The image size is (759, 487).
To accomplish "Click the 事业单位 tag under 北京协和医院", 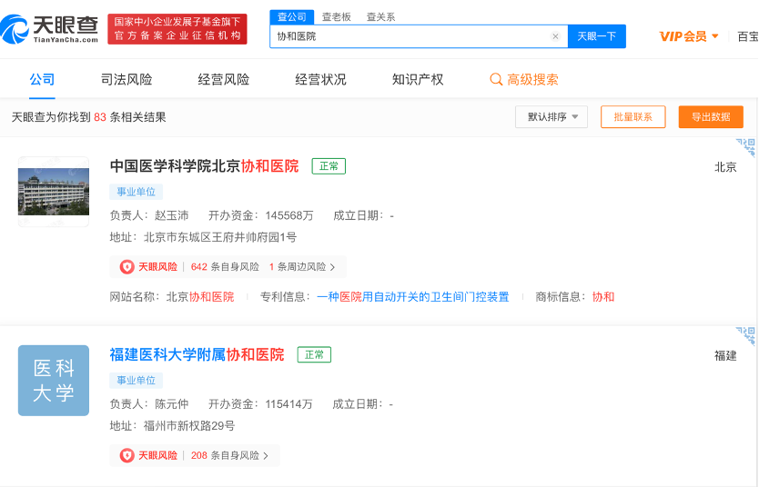I will [x=136, y=192].
